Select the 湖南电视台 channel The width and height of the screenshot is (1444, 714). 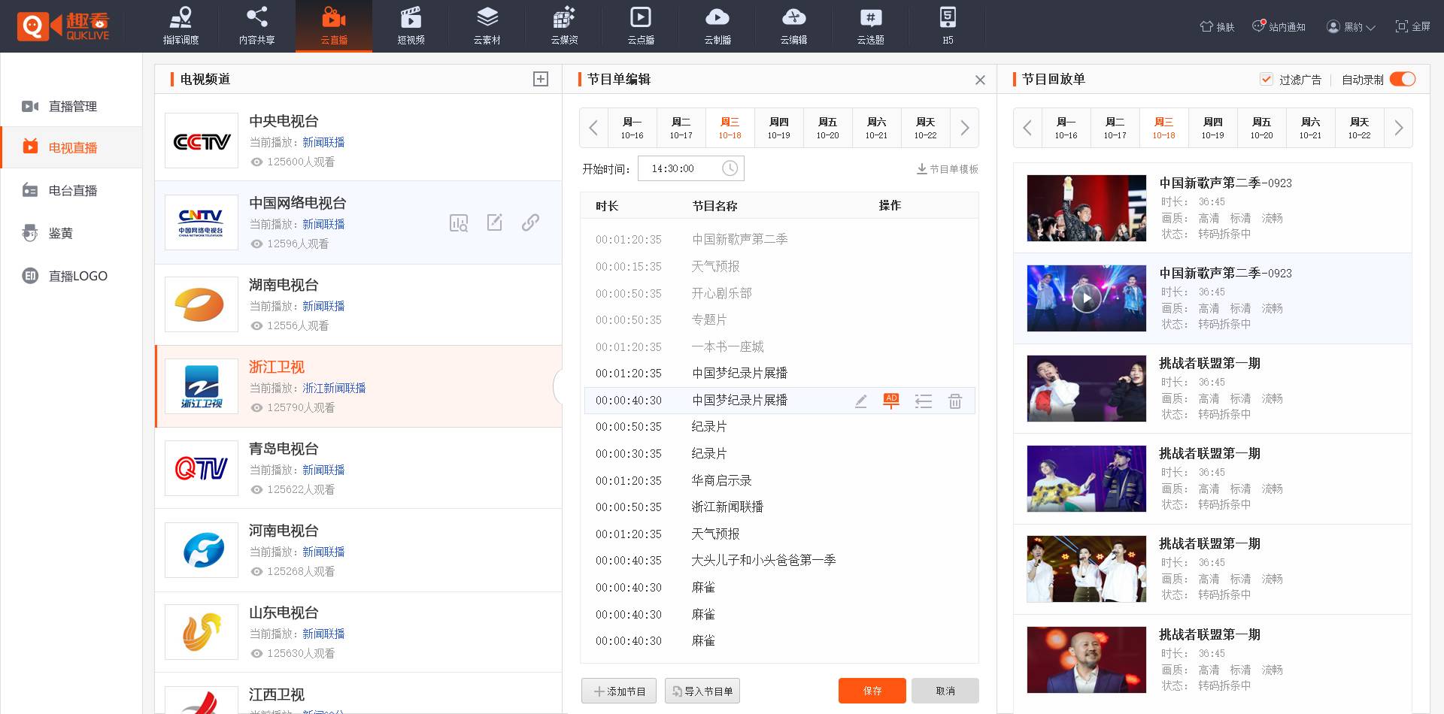pyautogui.click(x=358, y=304)
